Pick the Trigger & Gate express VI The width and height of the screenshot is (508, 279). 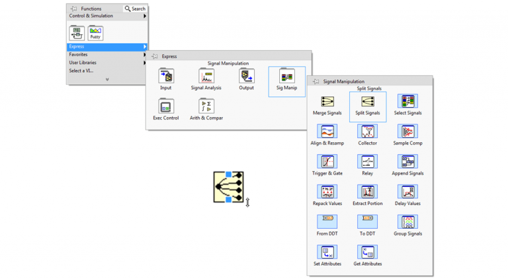point(327,162)
